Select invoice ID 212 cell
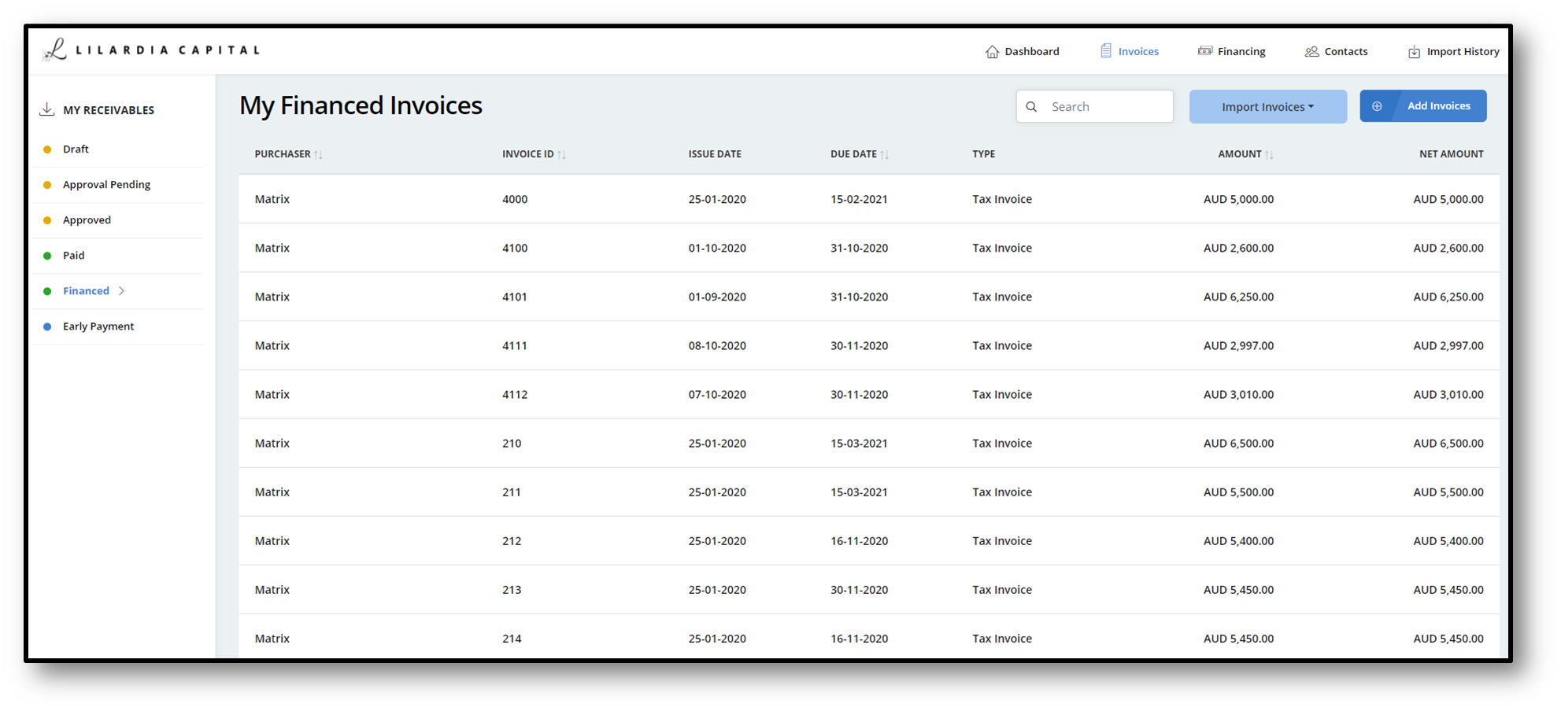 pos(512,540)
